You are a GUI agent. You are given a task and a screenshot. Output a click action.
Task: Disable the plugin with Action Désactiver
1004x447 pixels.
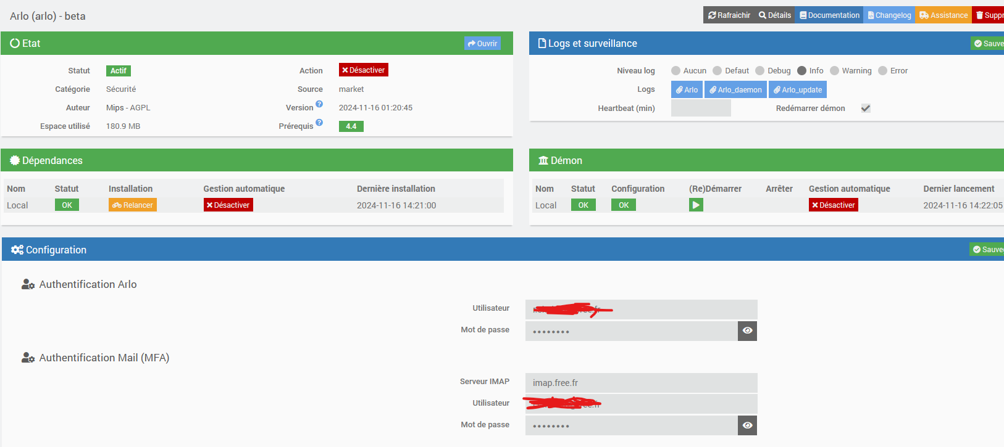click(364, 70)
